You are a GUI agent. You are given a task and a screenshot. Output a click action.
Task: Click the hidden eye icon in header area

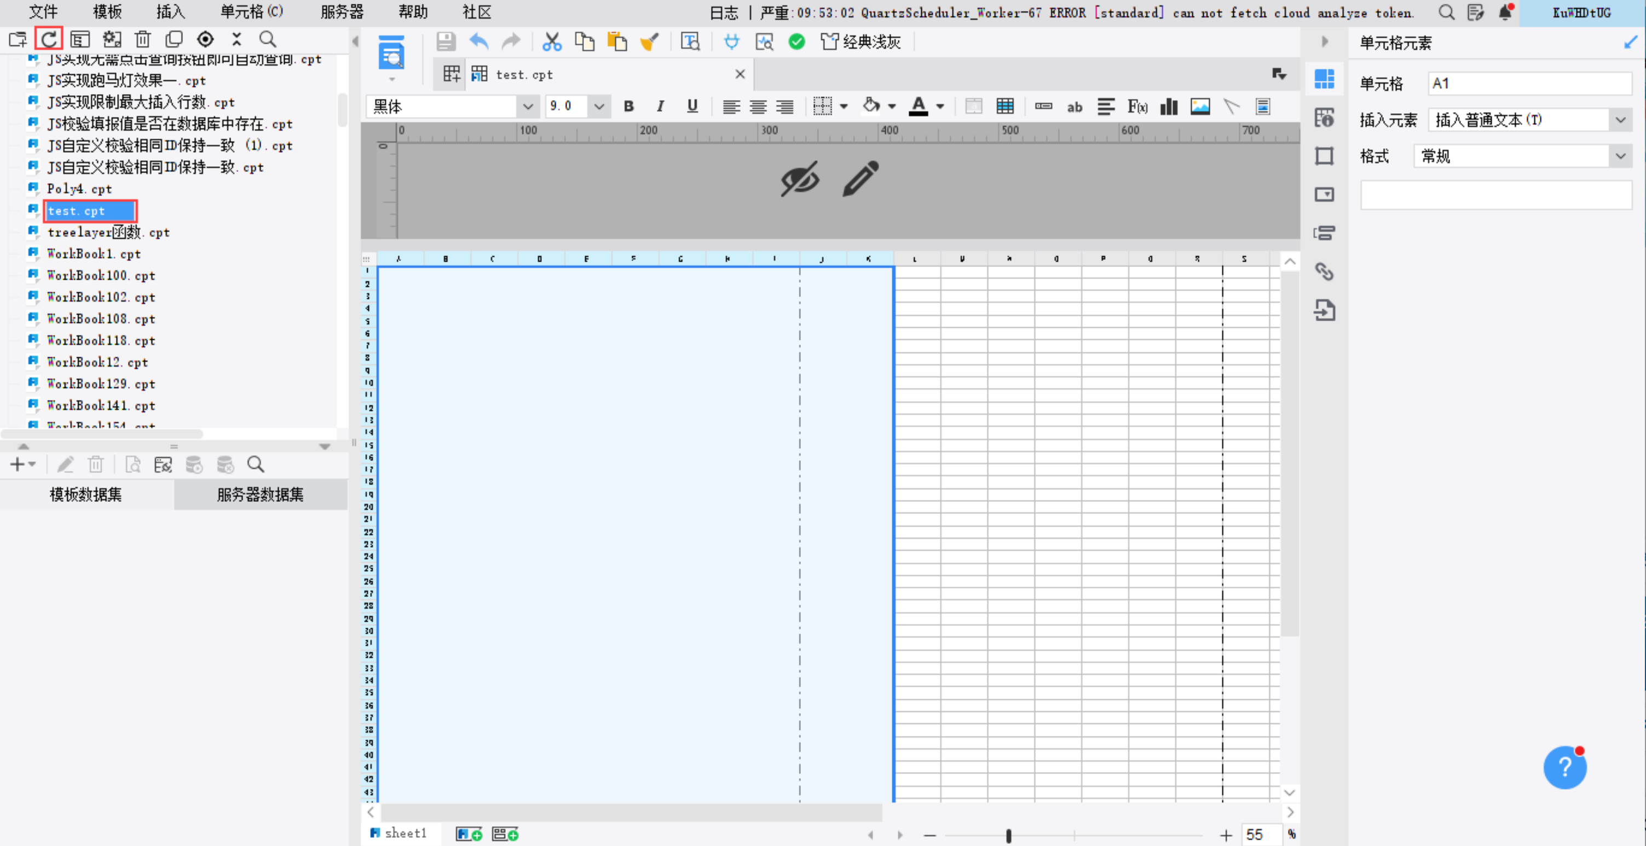point(799,178)
